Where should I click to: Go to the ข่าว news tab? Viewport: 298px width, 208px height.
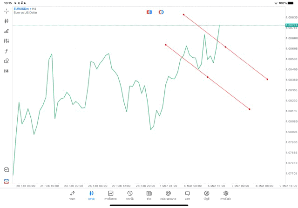149,195
